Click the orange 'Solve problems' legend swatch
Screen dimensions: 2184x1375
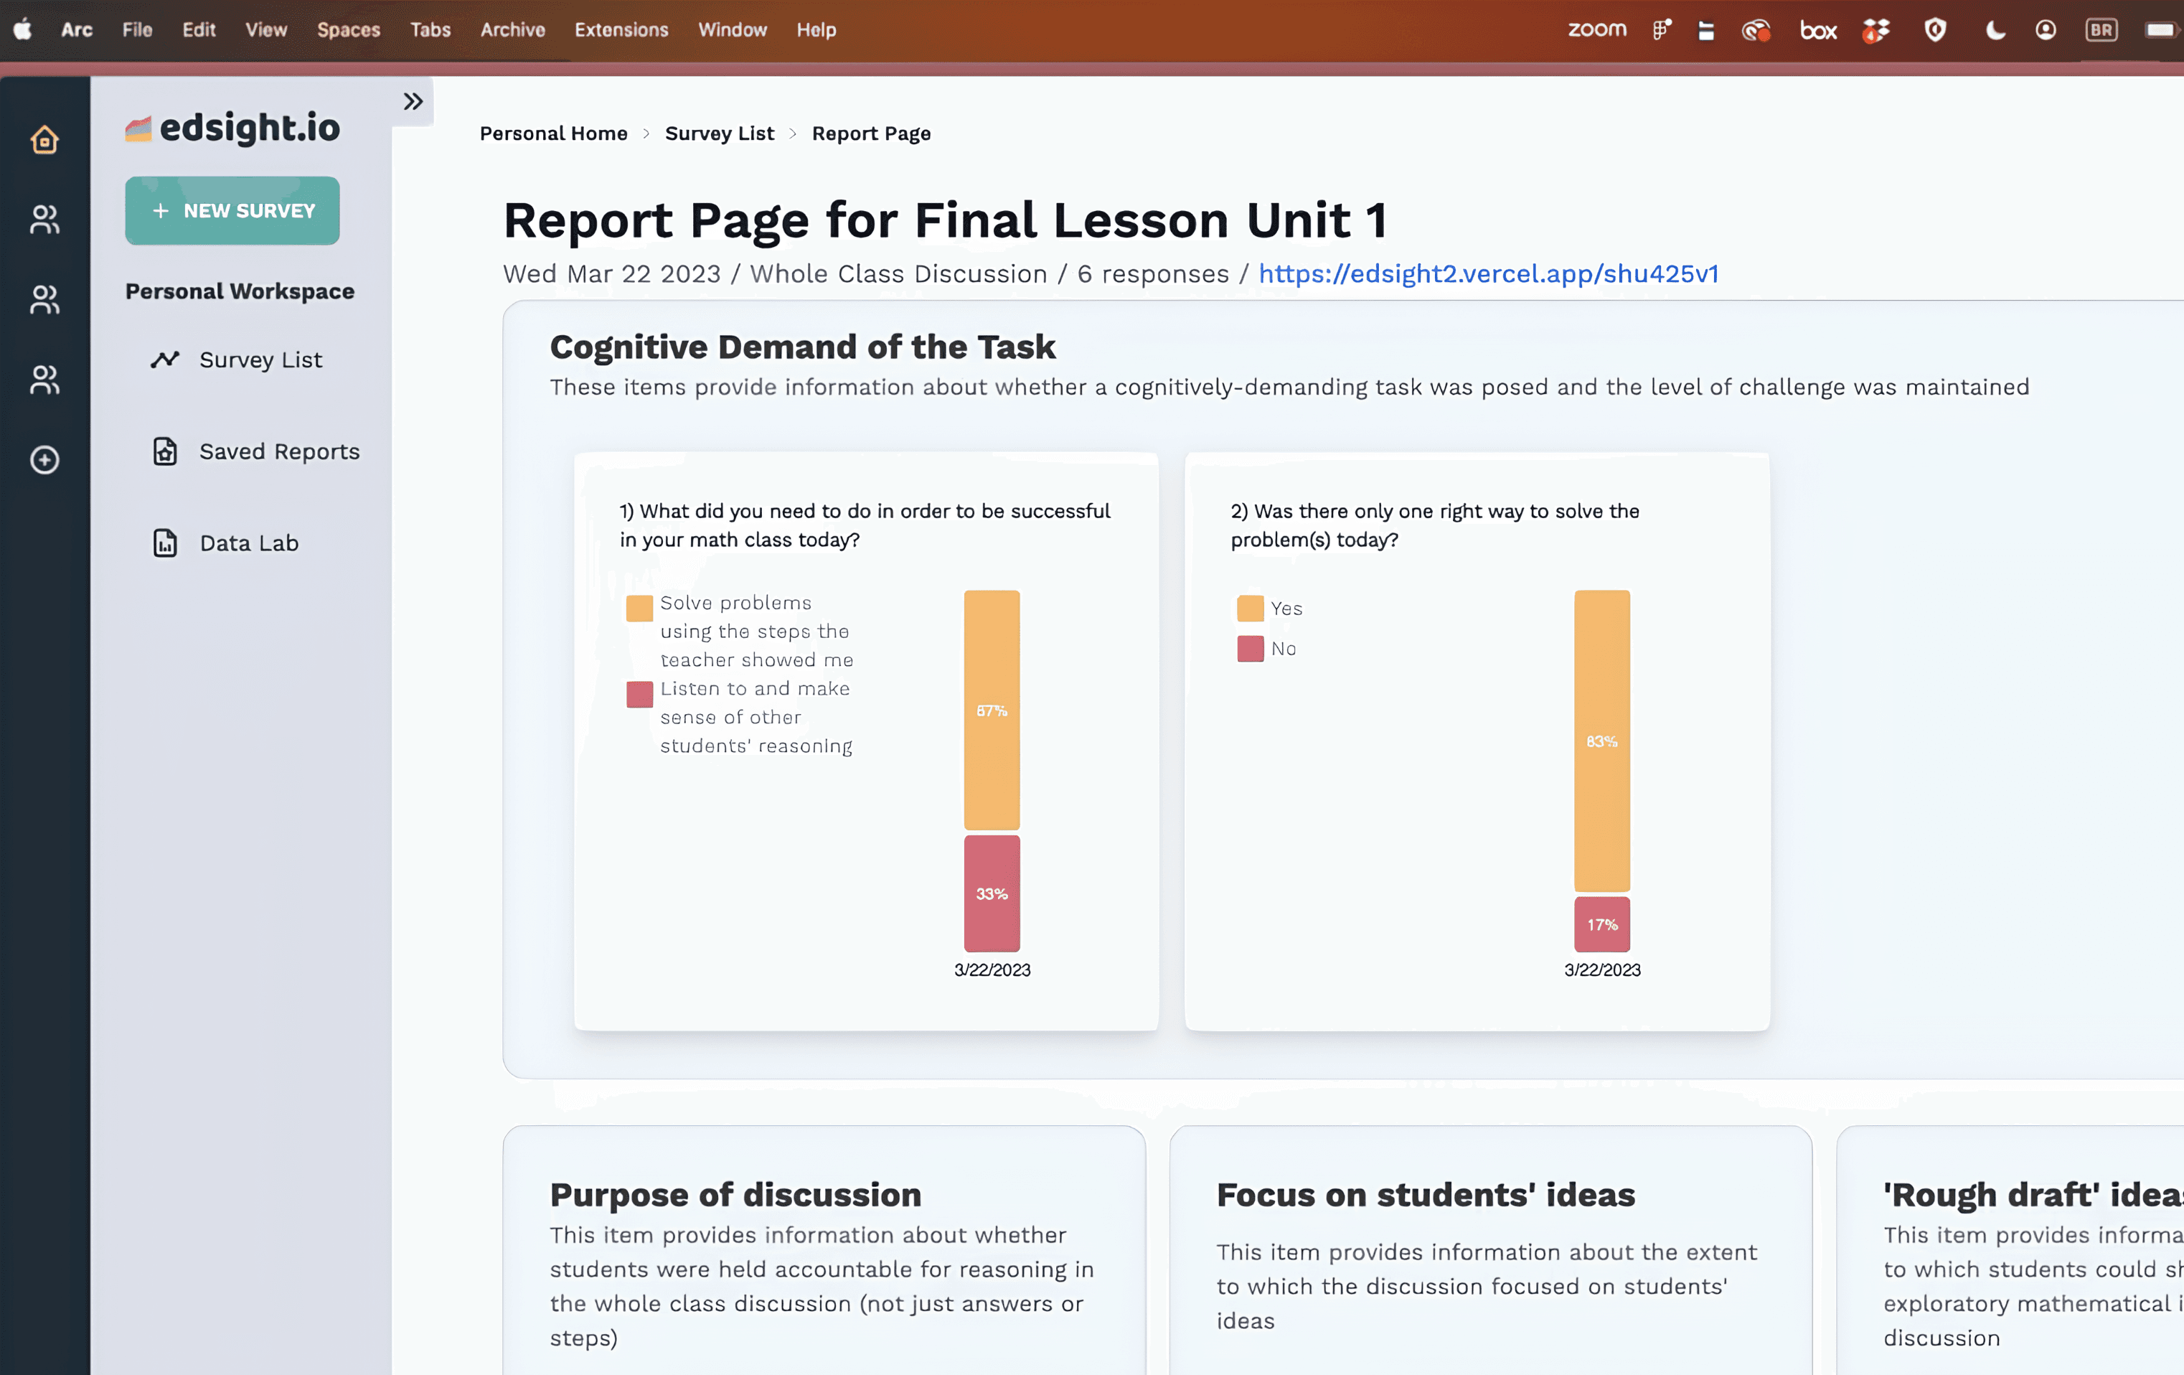[x=639, y=608]
